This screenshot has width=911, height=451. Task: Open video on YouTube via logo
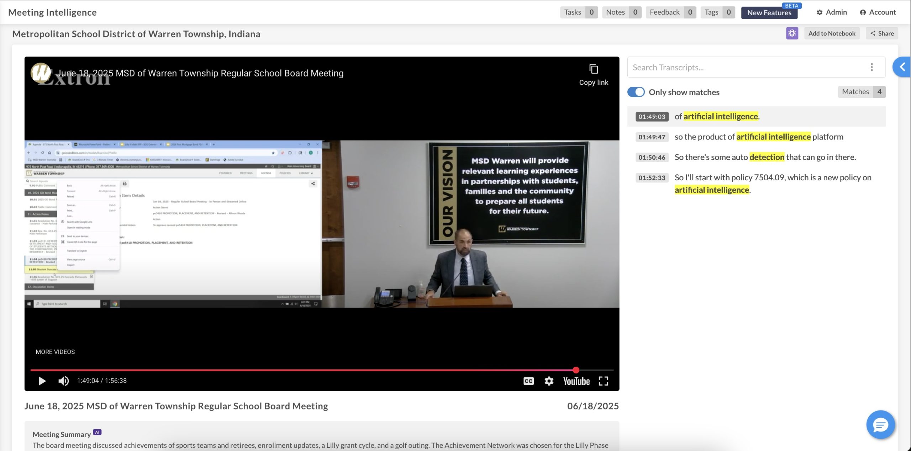pyautogui.click(x=576, y=381)
